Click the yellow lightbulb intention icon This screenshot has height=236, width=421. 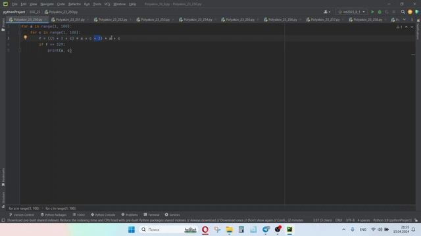pyautogui.click(x=25, y=38)
